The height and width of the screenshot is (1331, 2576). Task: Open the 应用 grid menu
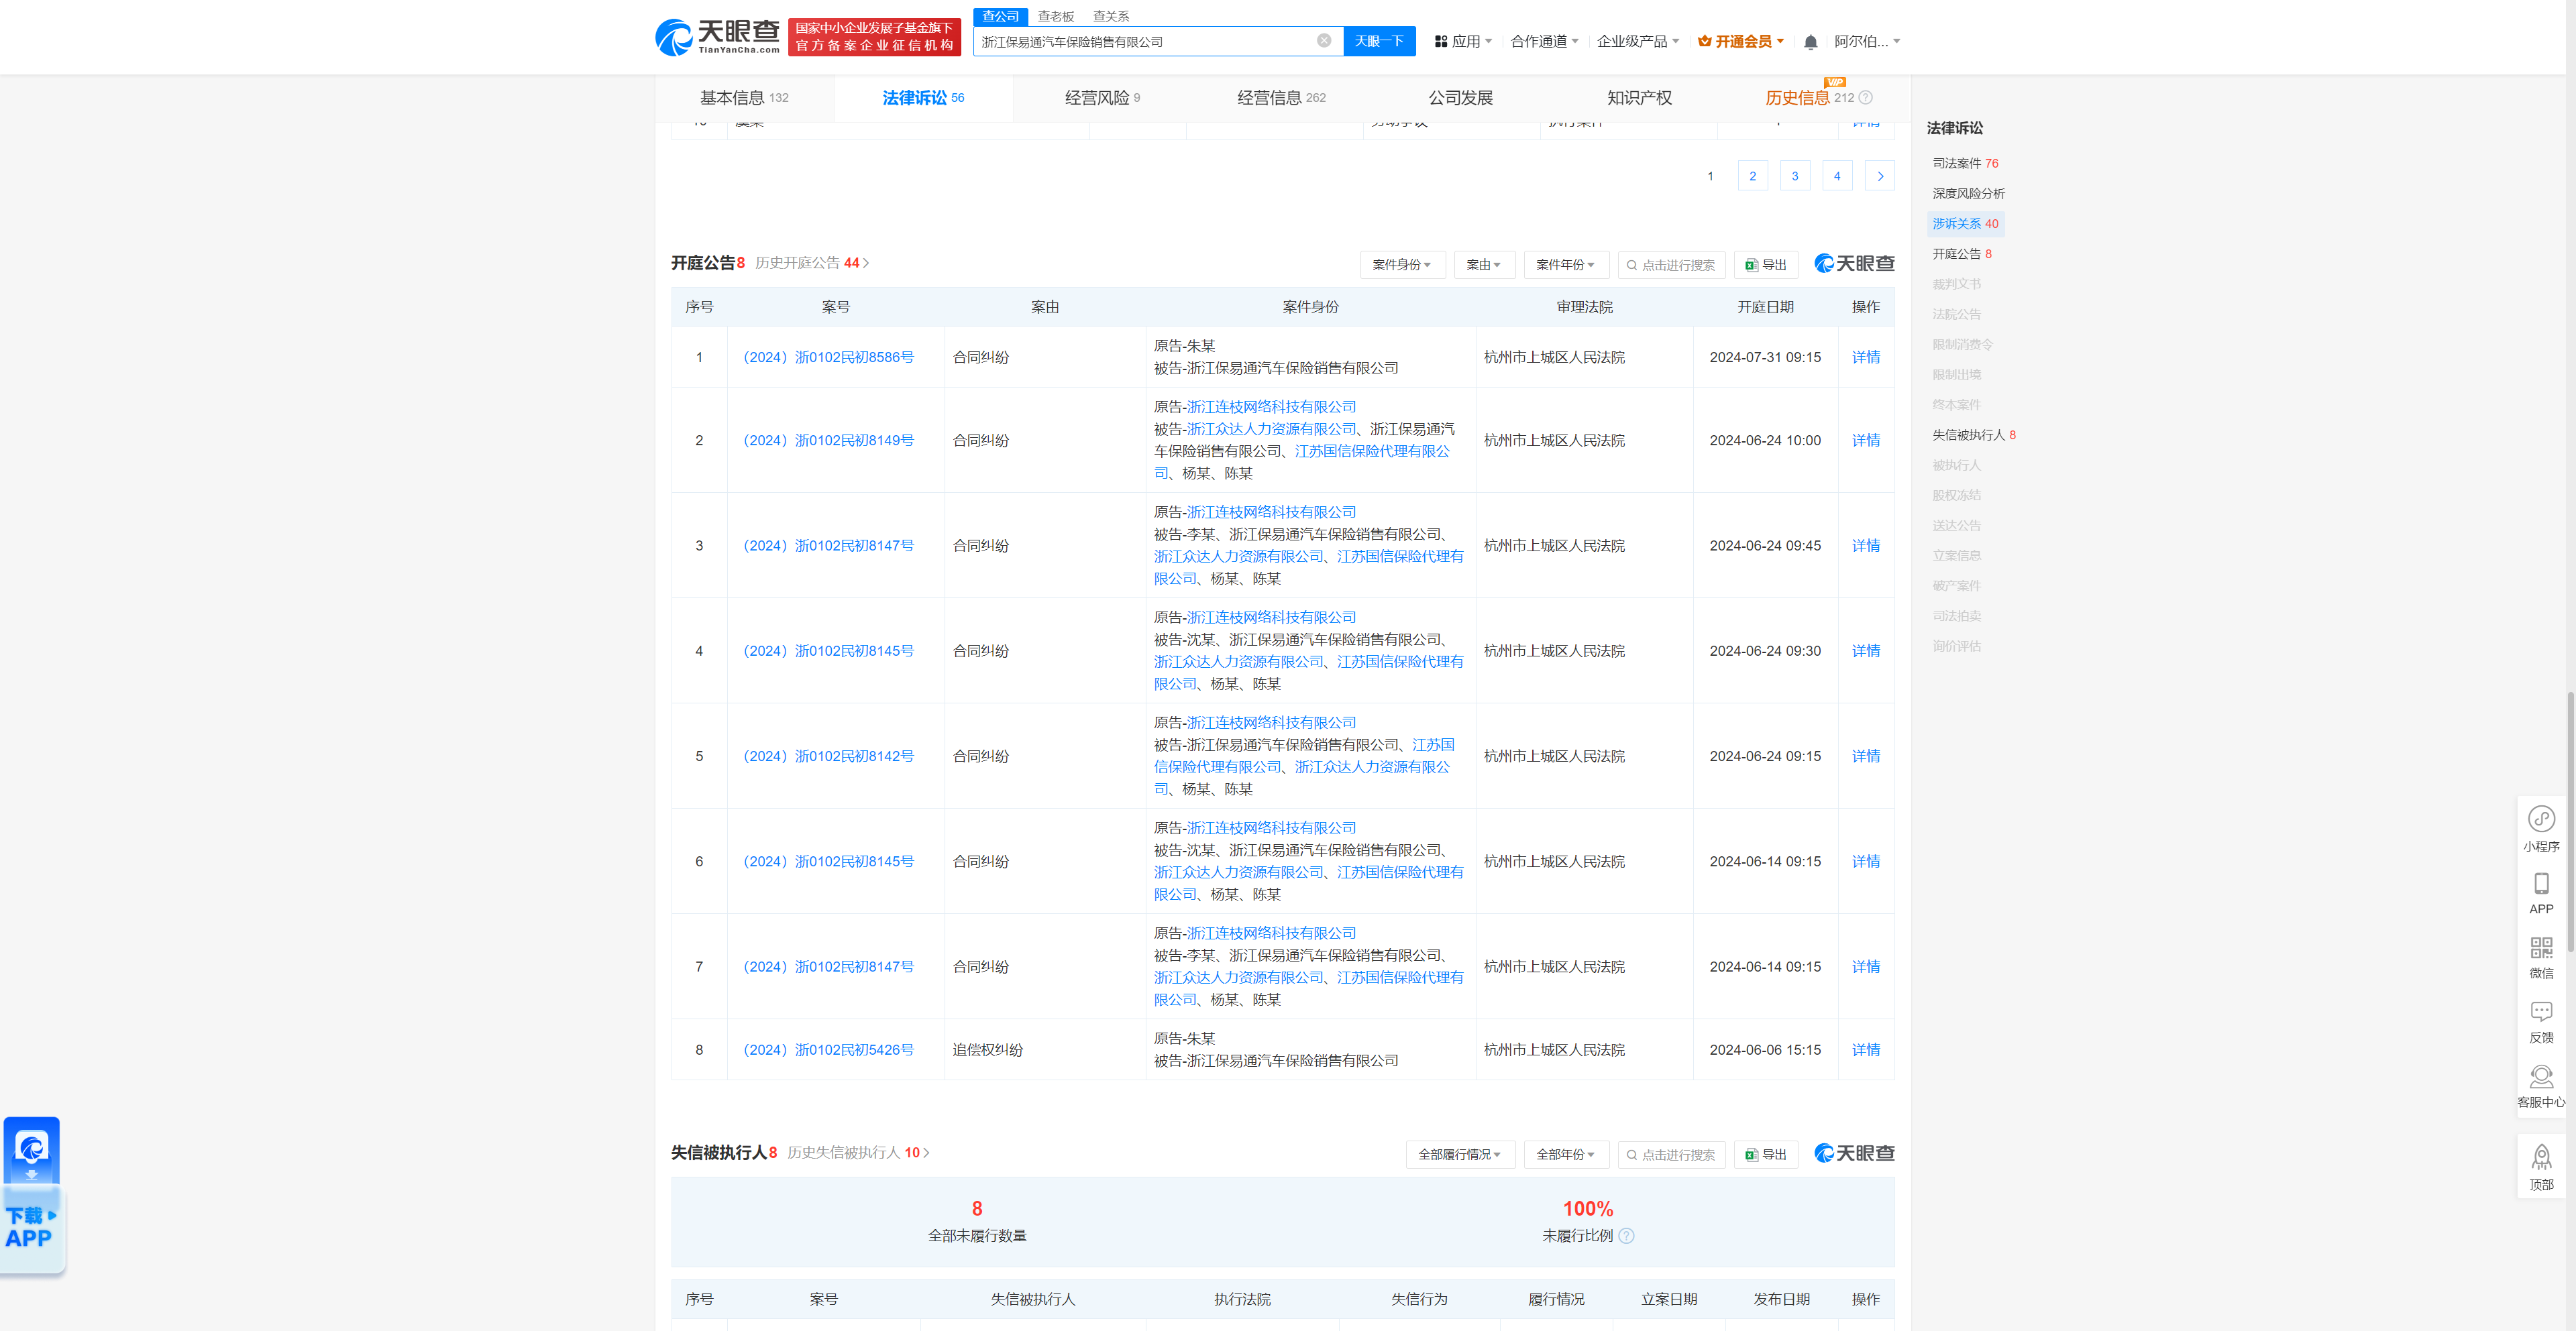1463,41
